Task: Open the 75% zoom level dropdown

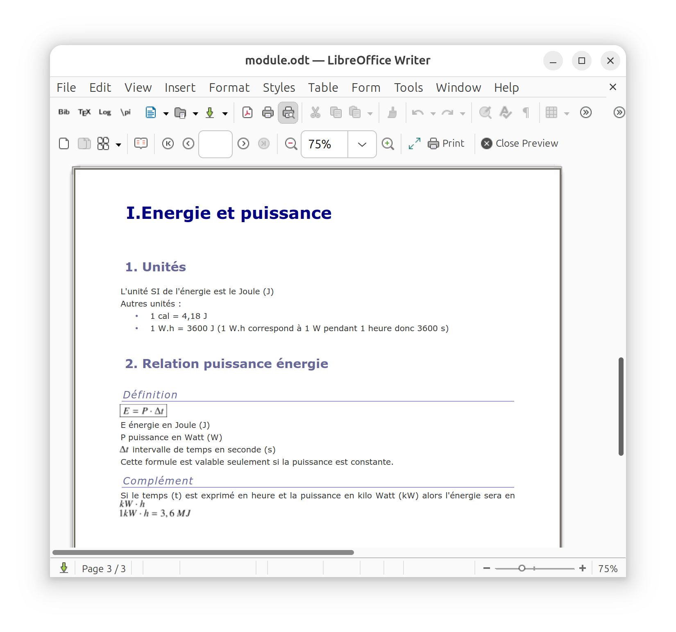Action: [x=362, y=144]
